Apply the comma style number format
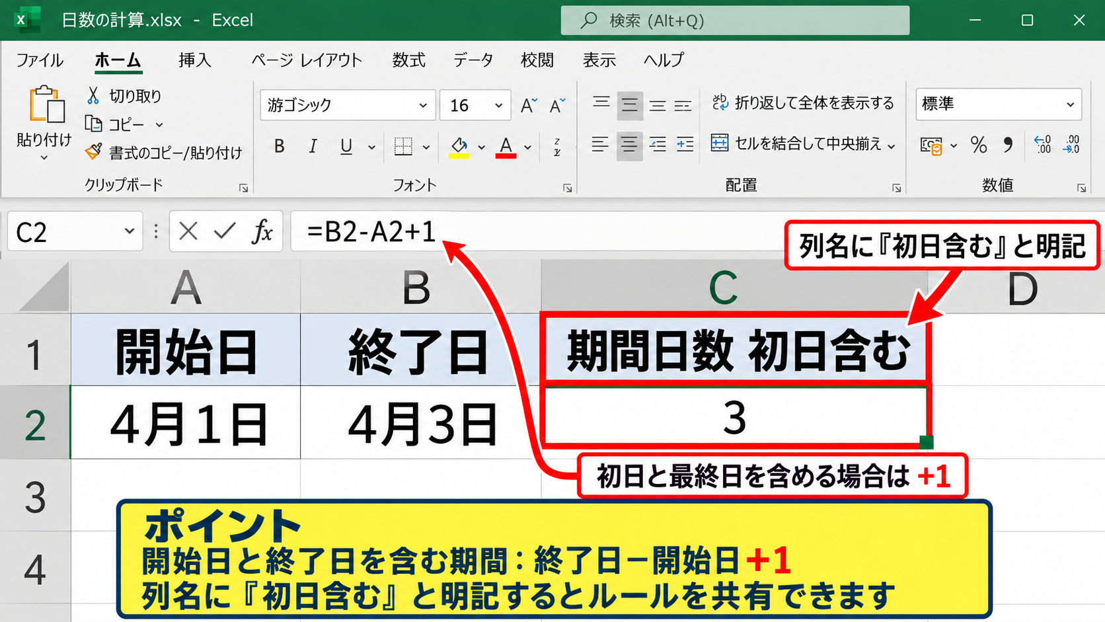Viewport: 1105px width, 622px height. (x=1008, y=145)
